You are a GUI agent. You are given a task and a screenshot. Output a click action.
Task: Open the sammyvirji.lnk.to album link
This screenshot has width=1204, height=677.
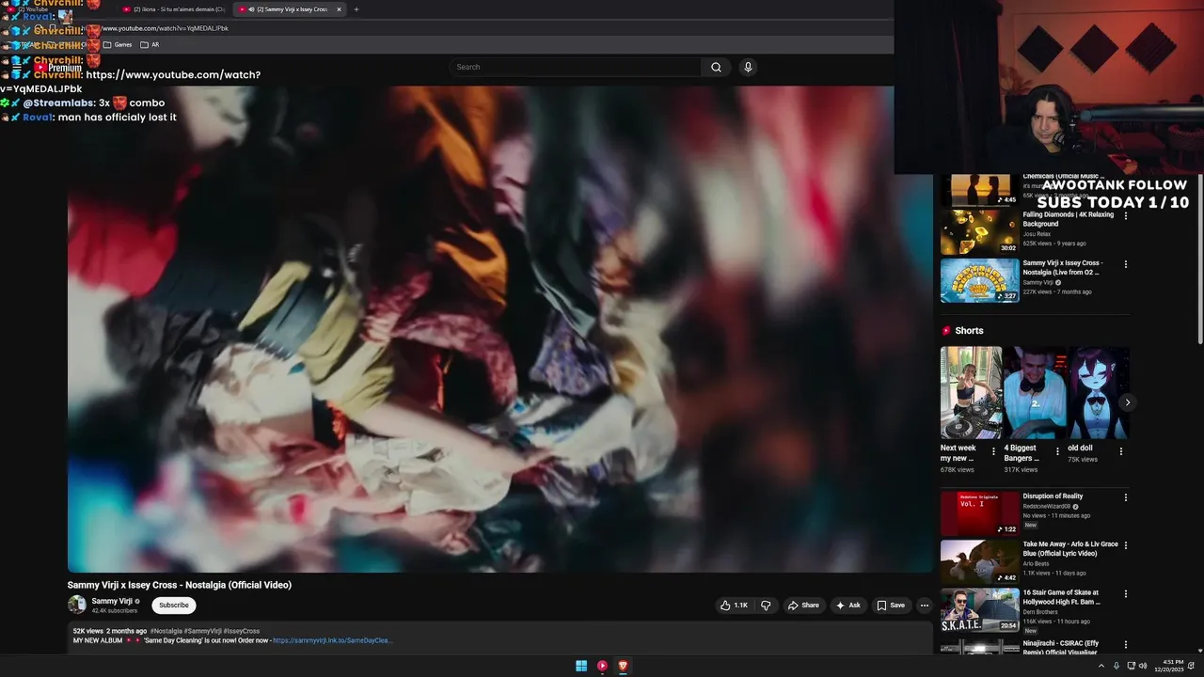332,640
